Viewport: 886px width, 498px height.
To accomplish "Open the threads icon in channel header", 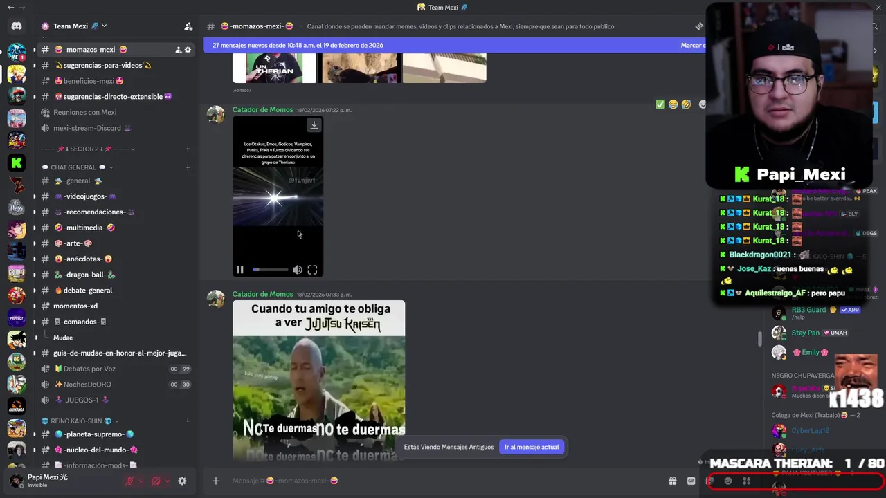I will [700, 26].
